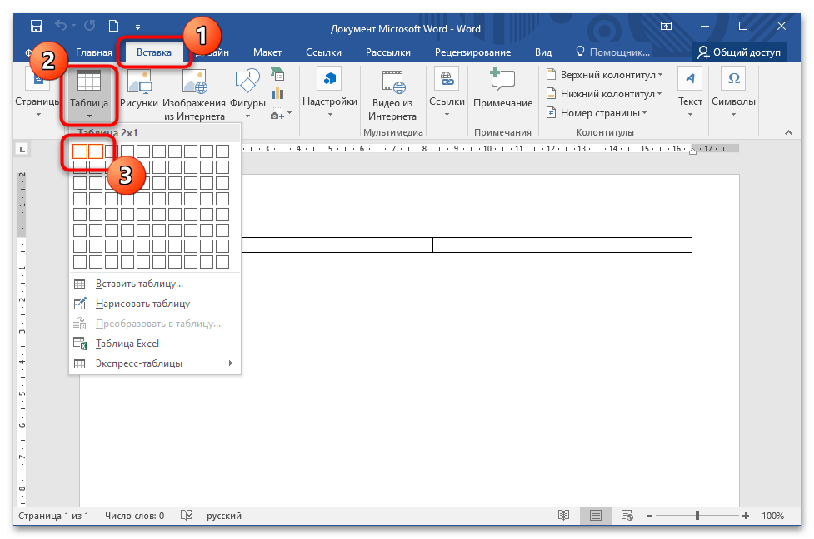Click the ruler tab selector button

[x=22, y=150]
